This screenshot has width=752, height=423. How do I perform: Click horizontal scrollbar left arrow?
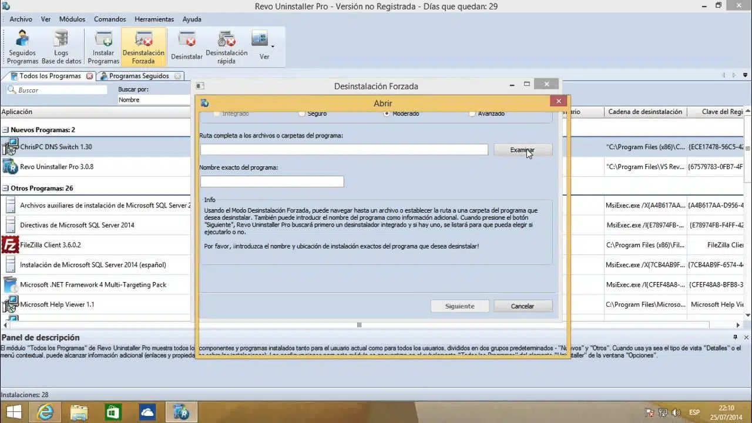pyautogui.click(x=5, y=325)
